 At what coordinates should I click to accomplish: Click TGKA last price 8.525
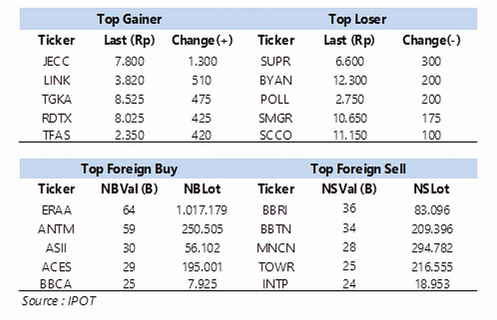pyautogui.click(x=129, y=99)
